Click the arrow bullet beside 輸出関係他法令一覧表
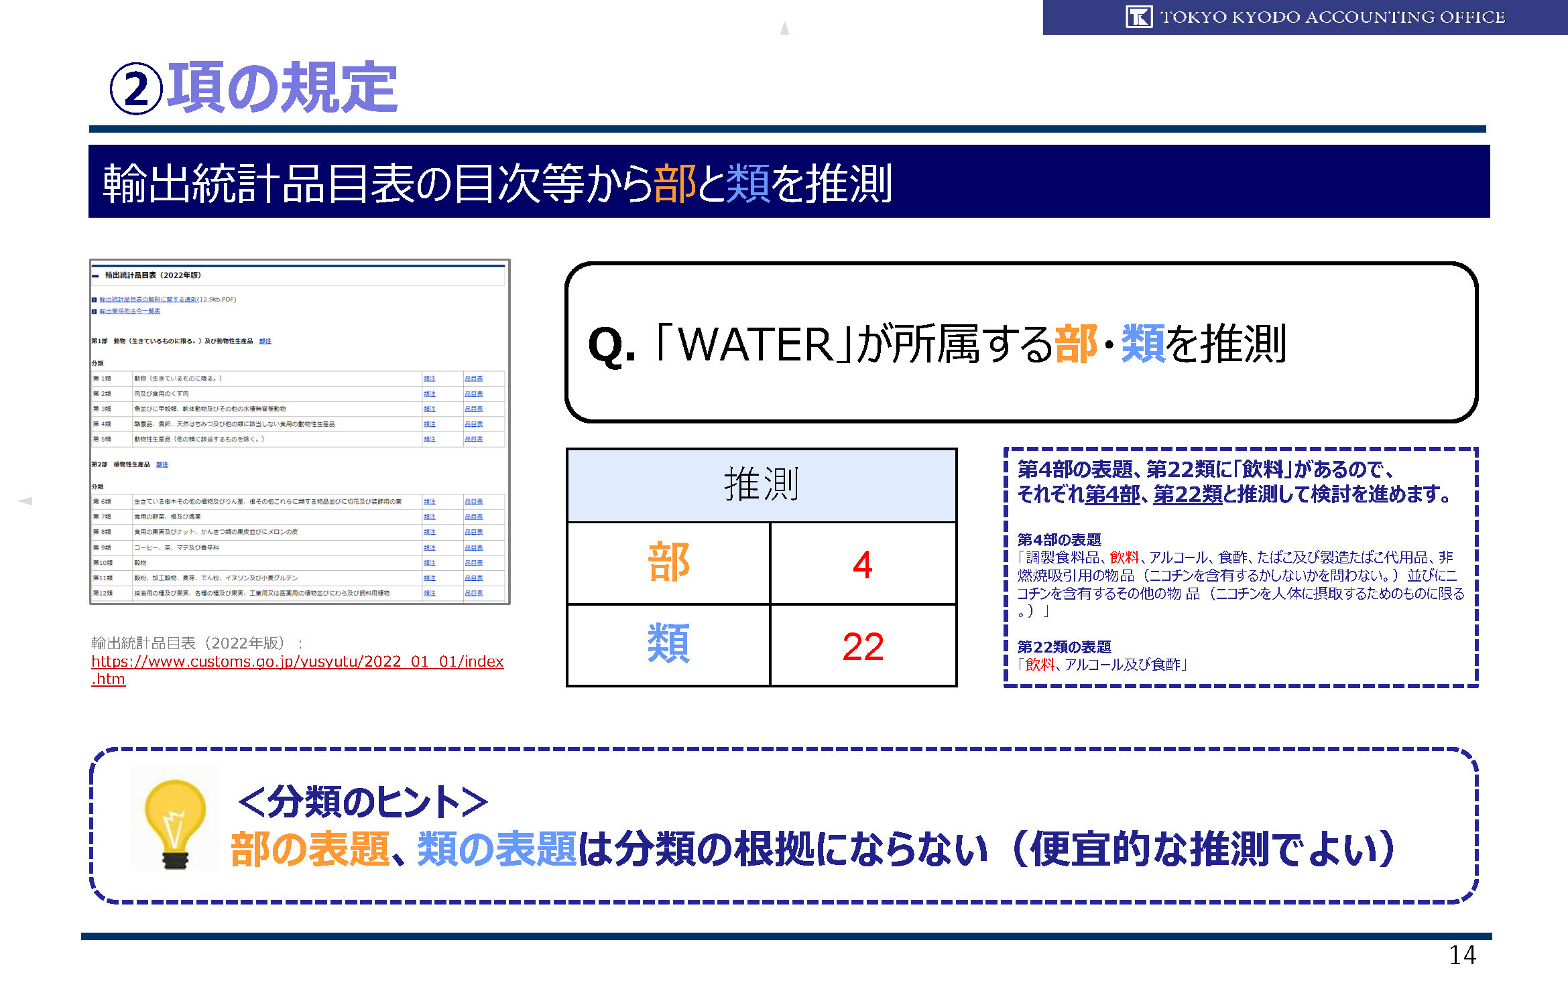1568x1003 pixels. tap(95, 311)
